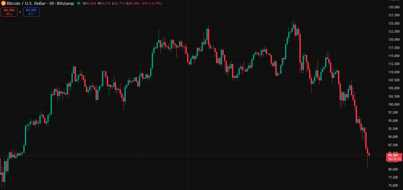Open the Bitcoin / U.S. Dollar symbol title

click(26, 3)
